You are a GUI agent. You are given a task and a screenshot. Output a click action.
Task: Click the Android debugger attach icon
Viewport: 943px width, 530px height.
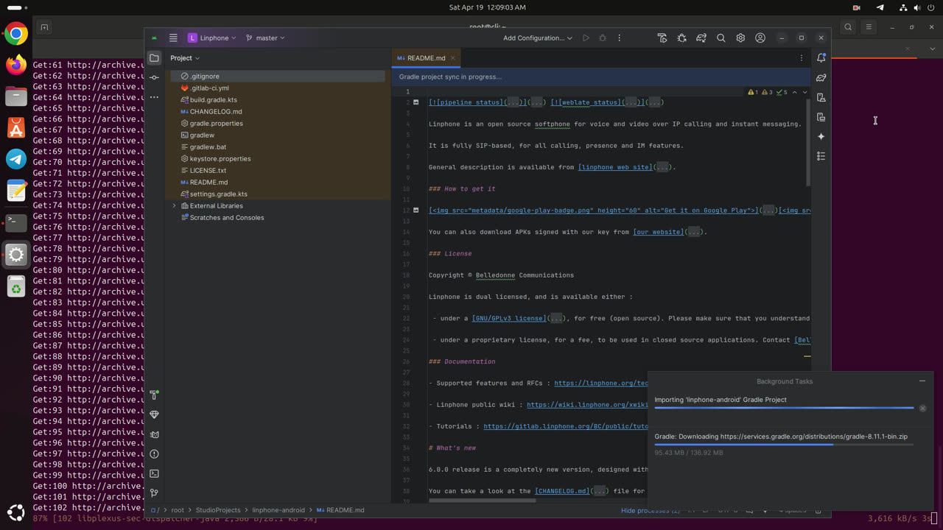681,38
